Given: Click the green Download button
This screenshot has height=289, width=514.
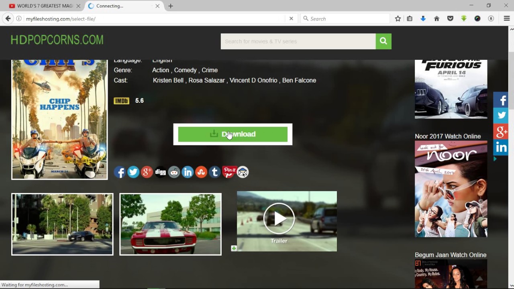Looking at the screenshot, I should click(x=233, y=134).
